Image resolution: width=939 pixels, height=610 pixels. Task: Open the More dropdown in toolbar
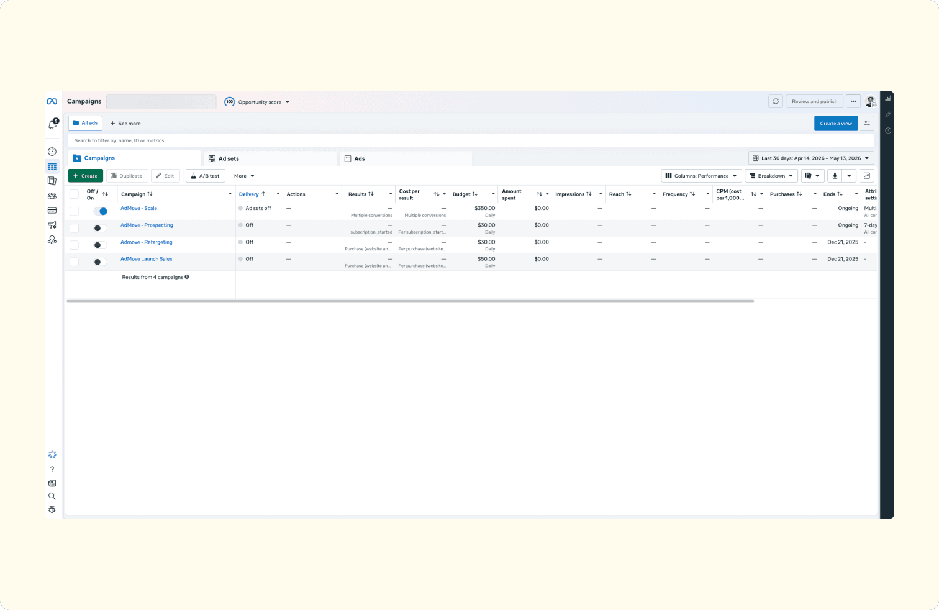click(244, 176)
